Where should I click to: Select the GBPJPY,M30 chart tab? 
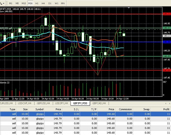80,103
